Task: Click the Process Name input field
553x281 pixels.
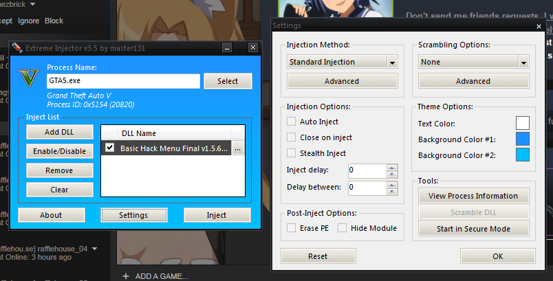Action: 123,81
